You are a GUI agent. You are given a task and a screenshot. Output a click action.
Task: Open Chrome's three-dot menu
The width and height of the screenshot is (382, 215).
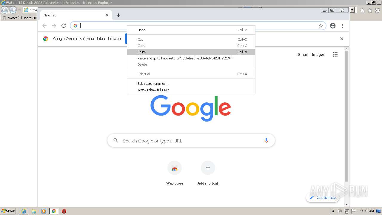coord(342,26)
